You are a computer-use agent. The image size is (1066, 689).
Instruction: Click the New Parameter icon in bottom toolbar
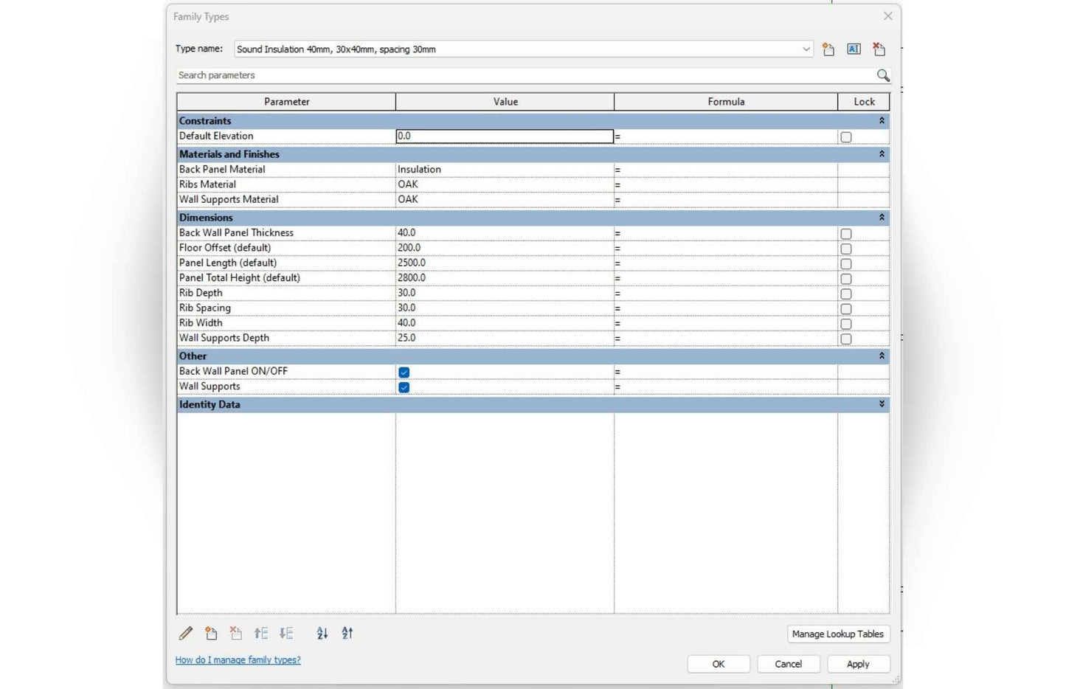pos(211,634)
